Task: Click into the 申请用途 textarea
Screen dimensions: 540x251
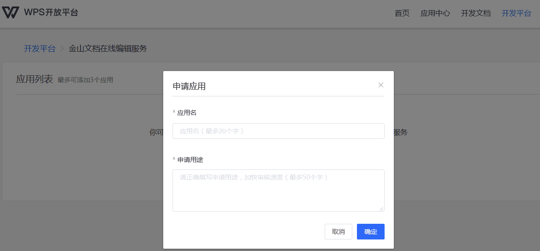Action: tap(278, 190)
